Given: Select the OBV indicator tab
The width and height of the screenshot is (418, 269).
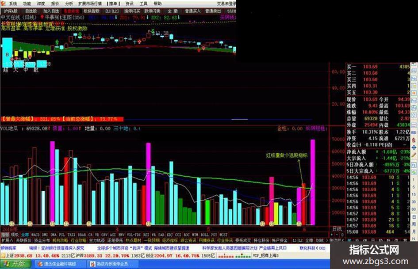Looking at the screenshot, I should [105, 235].
